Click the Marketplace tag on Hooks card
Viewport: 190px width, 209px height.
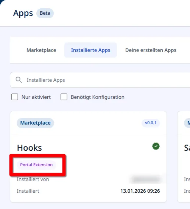point(35,123)
